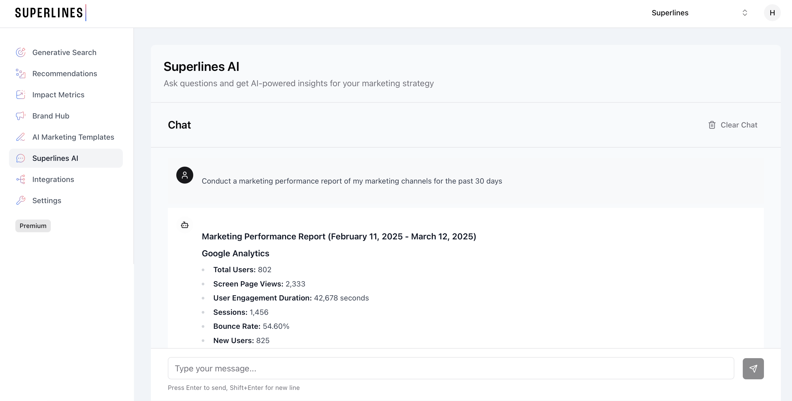Screen dimensions: 792x401
Task: Click the Integrations nodes icon
Action: 21,179
